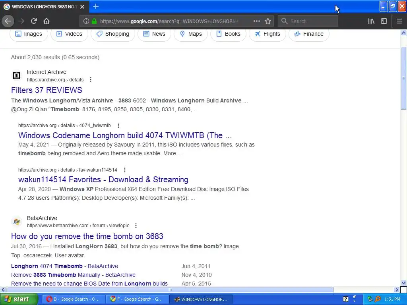Switch to Images results filter
Image resolution: width=407 pixels, height=305 pixels.
tap(29, 34)
